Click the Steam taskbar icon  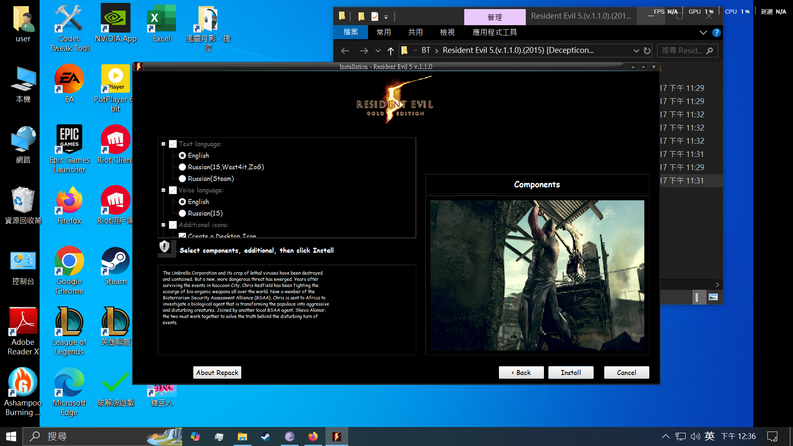coord(266,437)
